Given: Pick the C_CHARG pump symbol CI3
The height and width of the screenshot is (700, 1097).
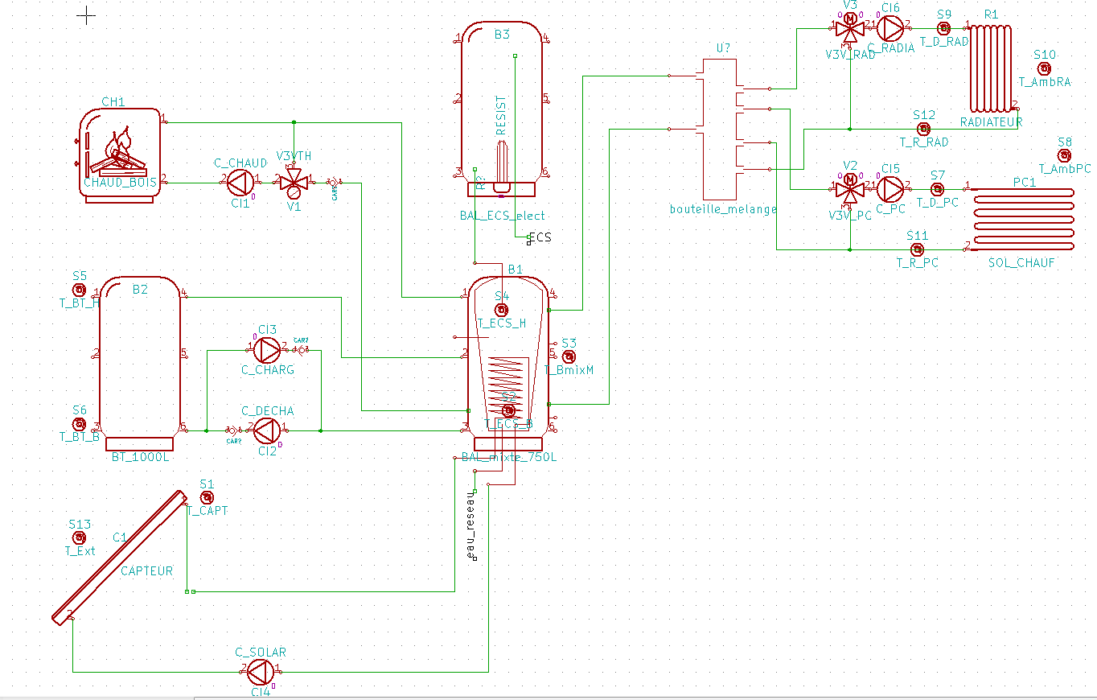Looking at the screenshot, I should [x=267, y=350].
